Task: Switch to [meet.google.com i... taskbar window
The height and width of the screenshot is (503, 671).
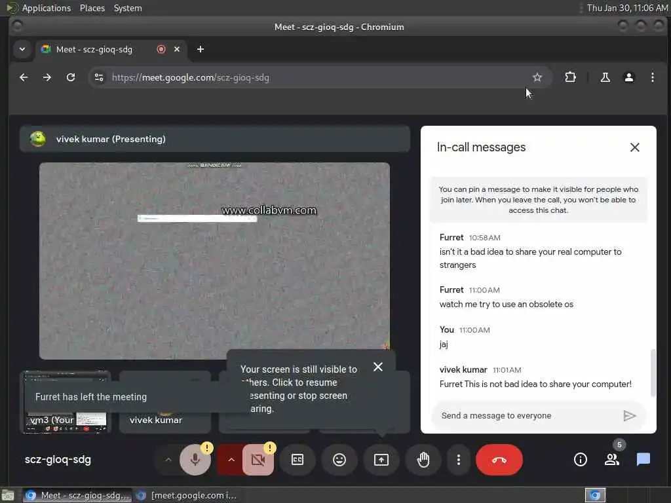Action: pos(187,495)
